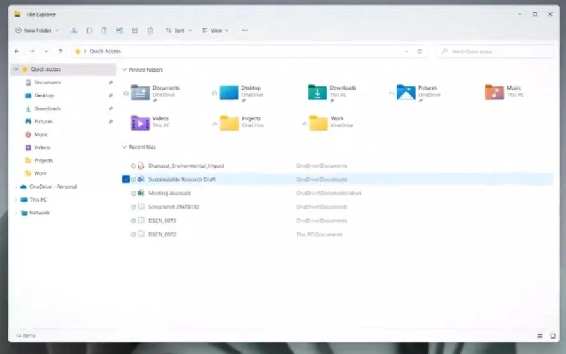The image size is (566, 354).
Task: Open the Downloads pinned folder icon
Action: pos(317,92)
